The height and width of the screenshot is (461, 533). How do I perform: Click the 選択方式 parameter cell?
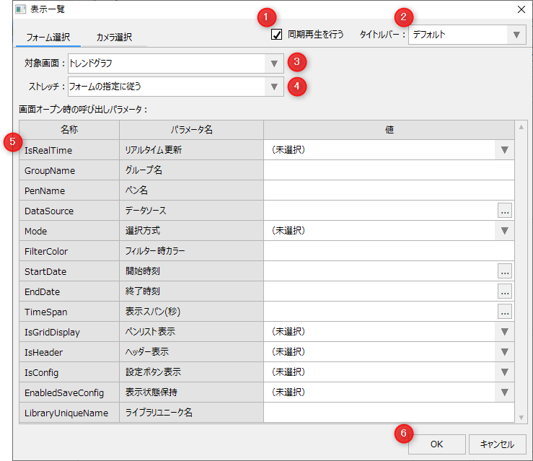(191, 231)
